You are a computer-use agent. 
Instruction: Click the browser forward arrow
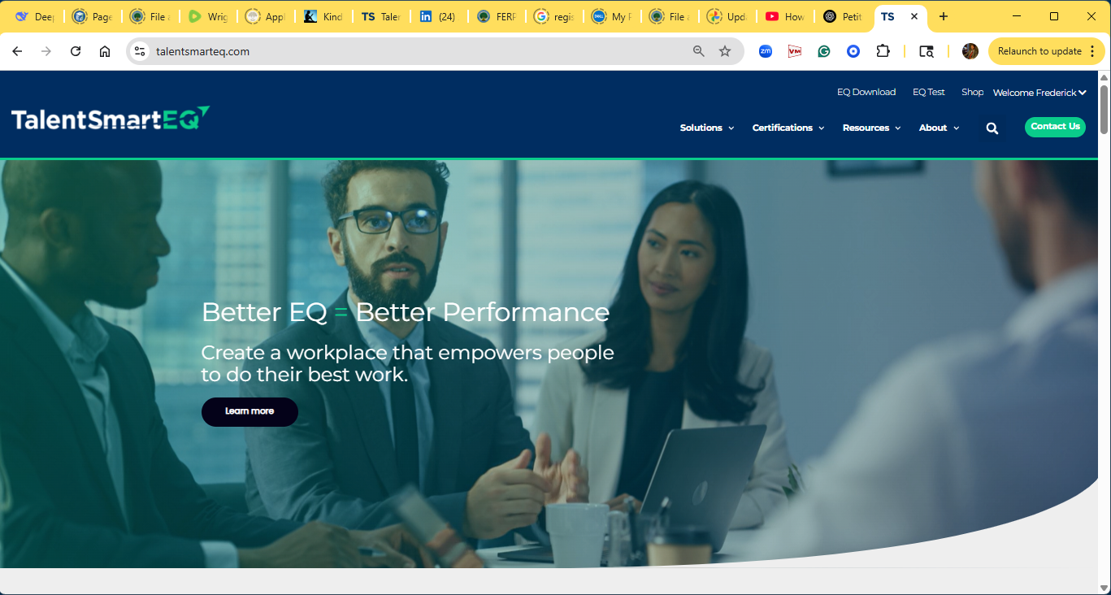(46, 51)
